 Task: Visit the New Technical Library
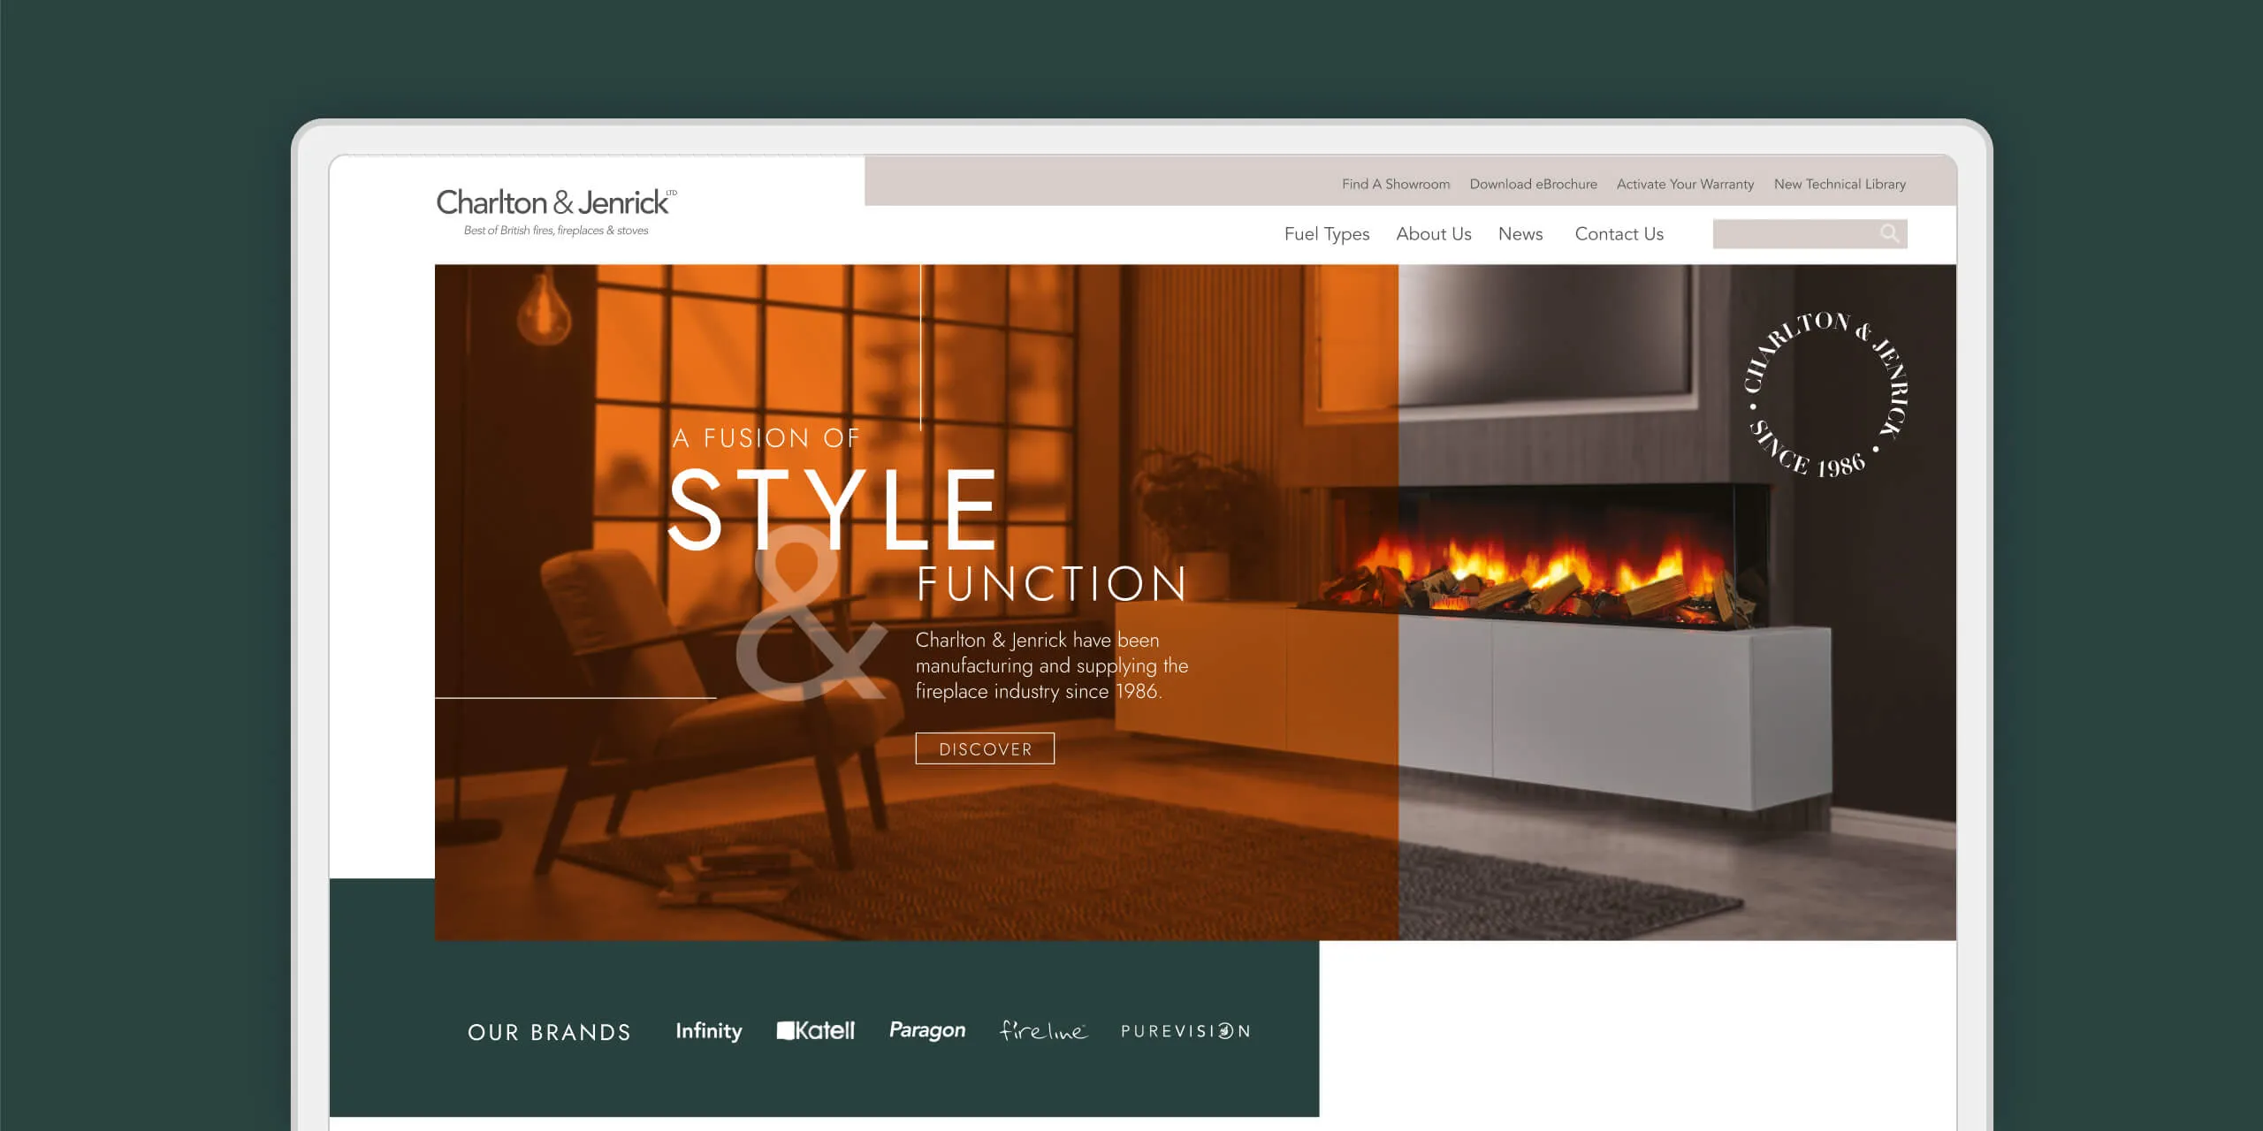pyautogui.click(x=1840, y=184)
